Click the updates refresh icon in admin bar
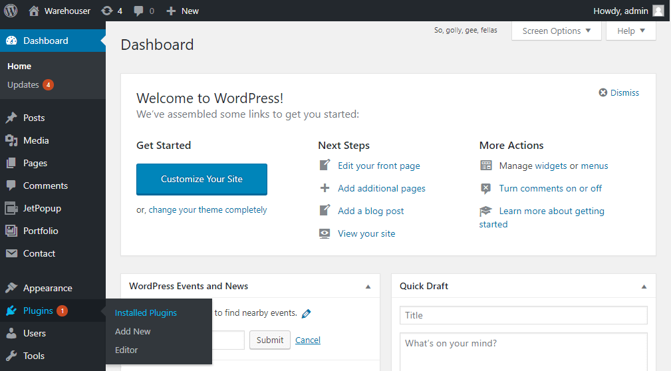Screen dimensions: 671x371 (107, 11)
